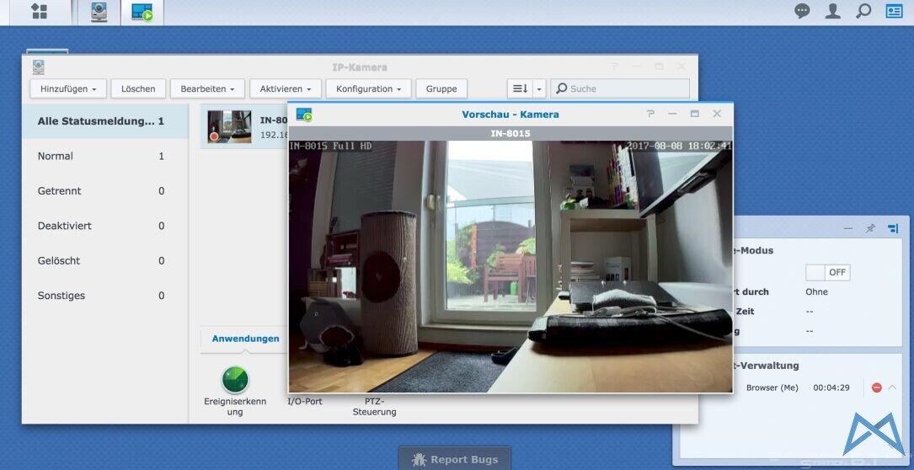Open the Live View taskbar icon
Image resolution: width=914 pixels, height=470 pixels.
142,12
